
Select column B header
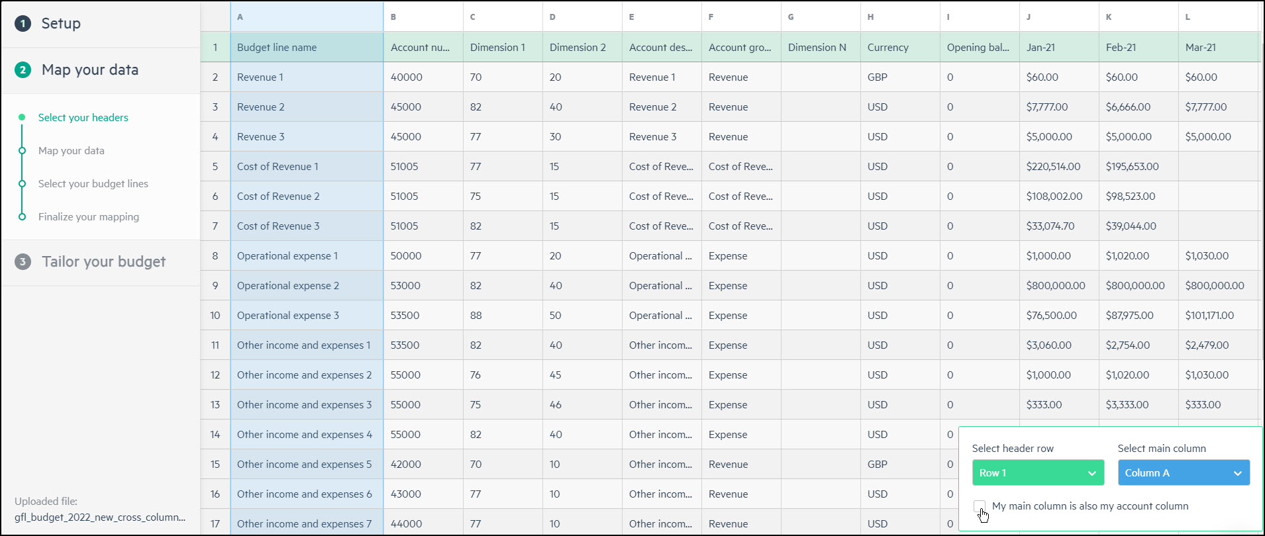(x=423, y=17)
